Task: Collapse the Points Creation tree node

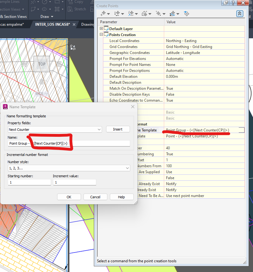Action: click(101, 34)
